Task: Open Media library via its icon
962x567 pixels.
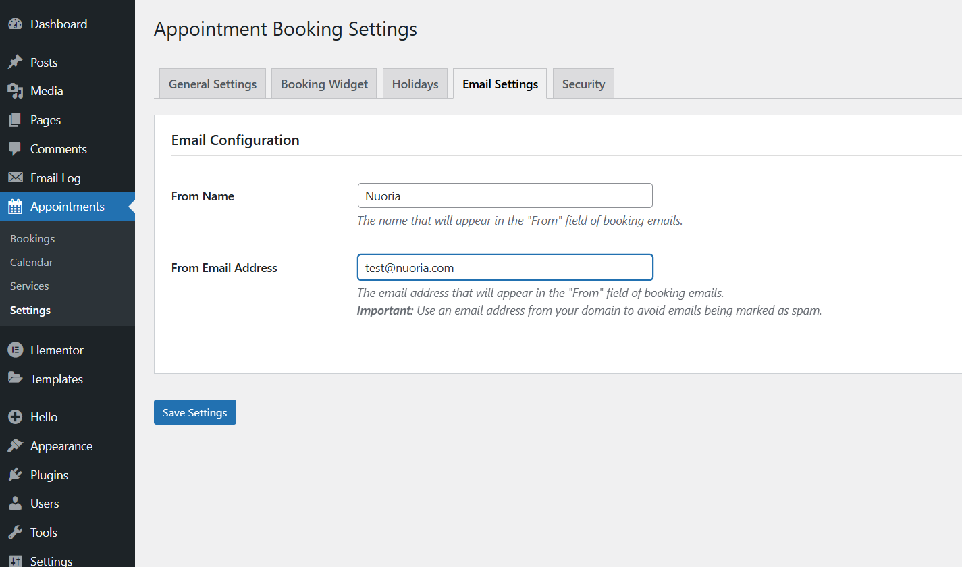Action: [x=15, y=90]
